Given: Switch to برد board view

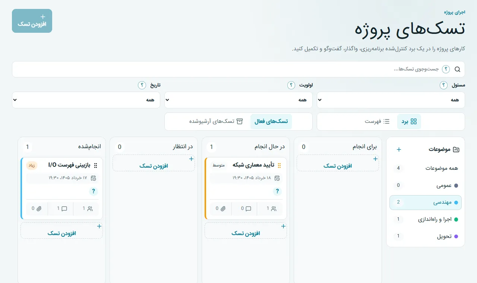Looking at the screenshot, I should click(x=409, y=122).
